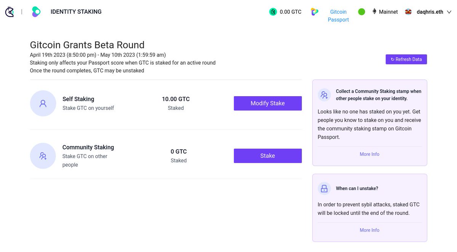Click the round date range text
This screenshot has width=457, height=252.
[x=98, y=55]
